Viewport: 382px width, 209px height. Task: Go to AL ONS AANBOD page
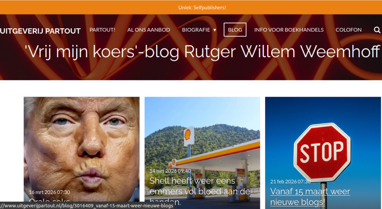click(148, 30)
